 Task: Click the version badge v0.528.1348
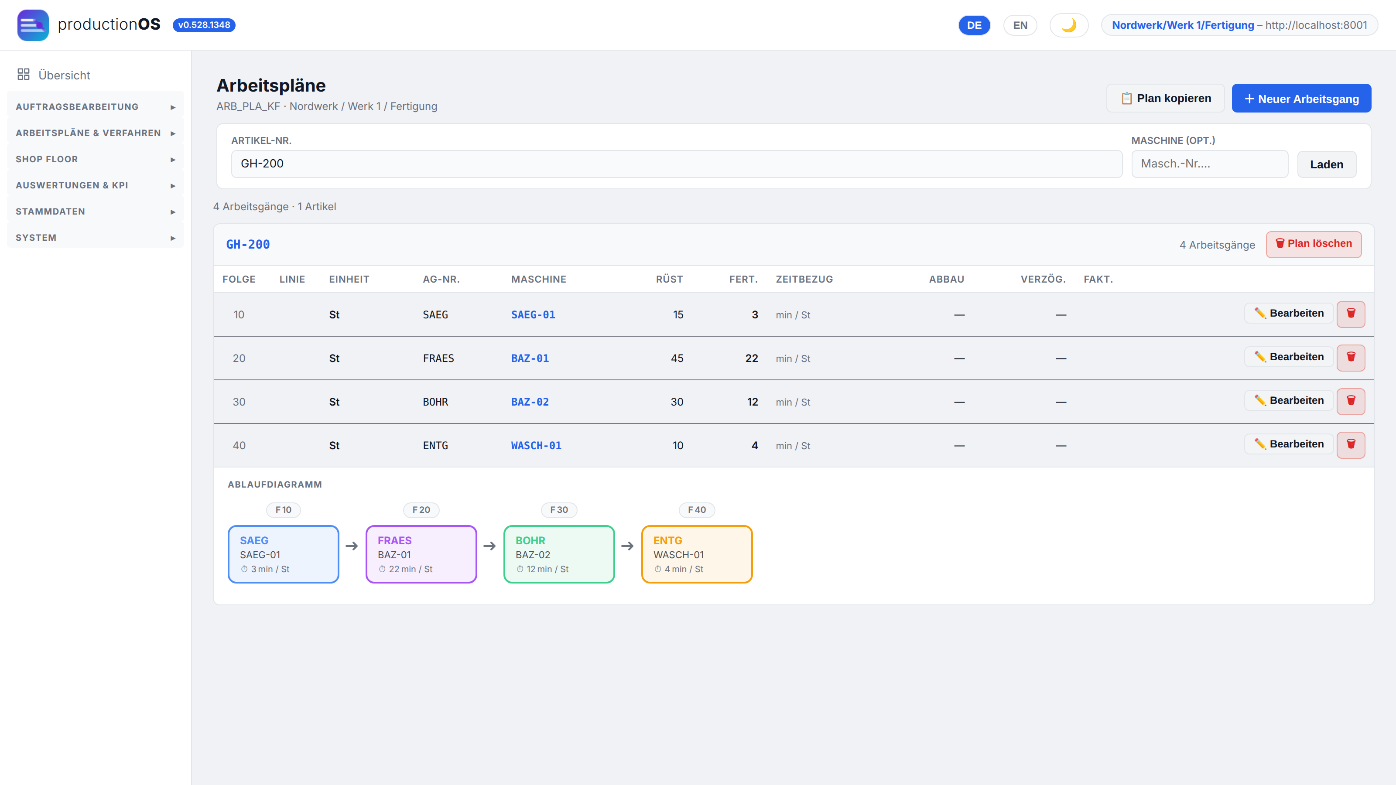[204, 25]
